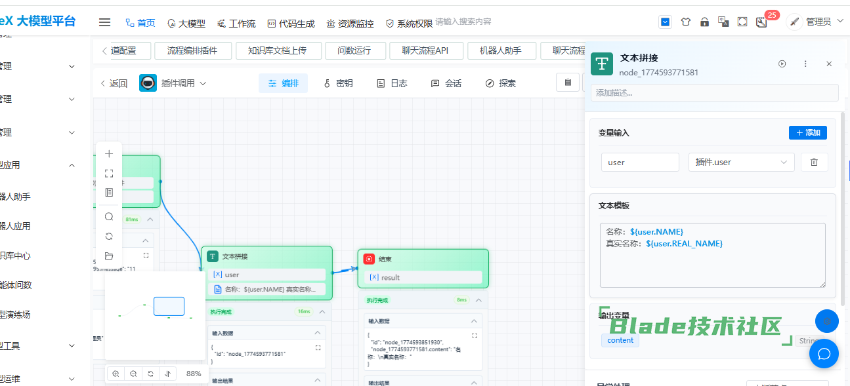
Task: Click the add node plus icon on canvas toolbar
Action: point(109,154)
